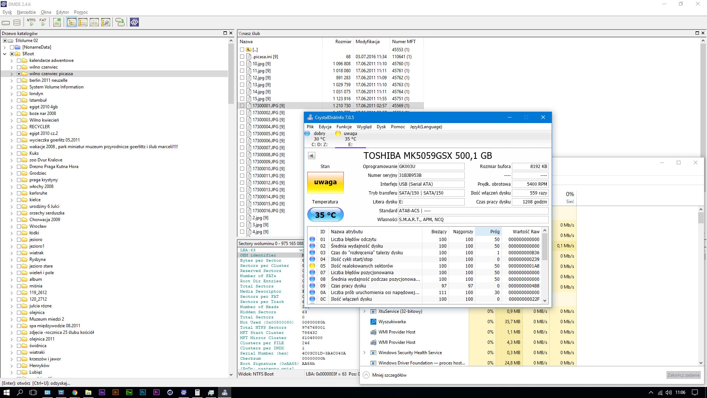Select the dobry C: D: Z: disk tab
This screenshot has height=398, width=707.
(319, 139)
